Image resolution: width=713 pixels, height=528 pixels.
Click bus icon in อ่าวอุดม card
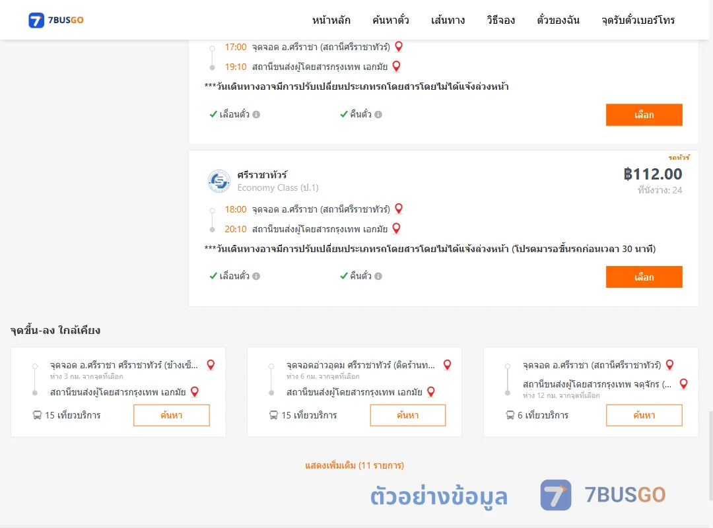pos(274,415)
